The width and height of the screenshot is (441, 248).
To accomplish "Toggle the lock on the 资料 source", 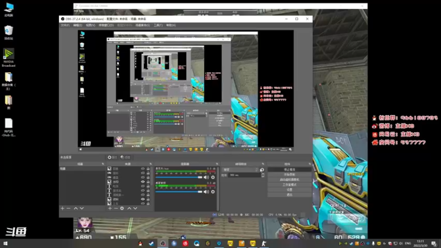I will tap(148, 200).
